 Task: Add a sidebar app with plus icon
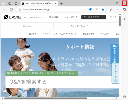(124, 19)
